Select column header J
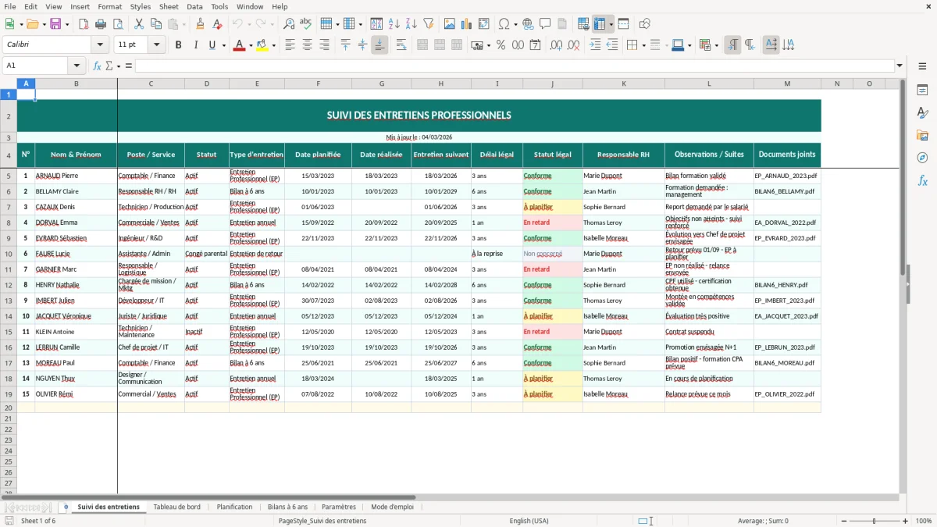This screenshot has height=527, width=937. click(552, 84)
